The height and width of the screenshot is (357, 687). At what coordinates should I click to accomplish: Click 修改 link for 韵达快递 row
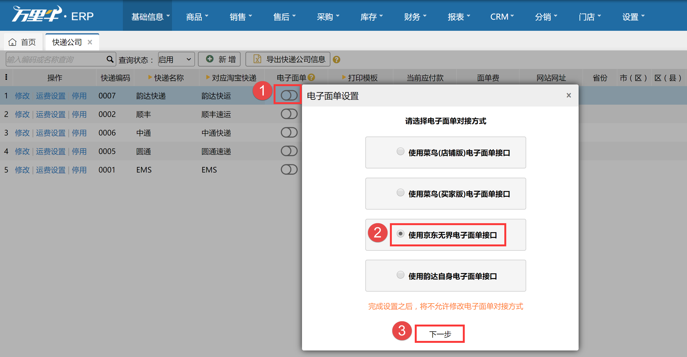22,96
